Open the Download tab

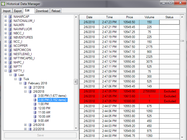pyautogui.click(x=42, y=11)
